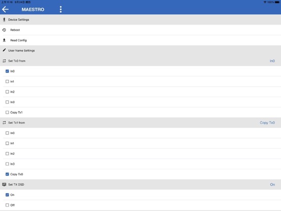Open the Device Settings header
Viewport: 281px width, 211px height.
pyautogui.click(x=140, y=19)
